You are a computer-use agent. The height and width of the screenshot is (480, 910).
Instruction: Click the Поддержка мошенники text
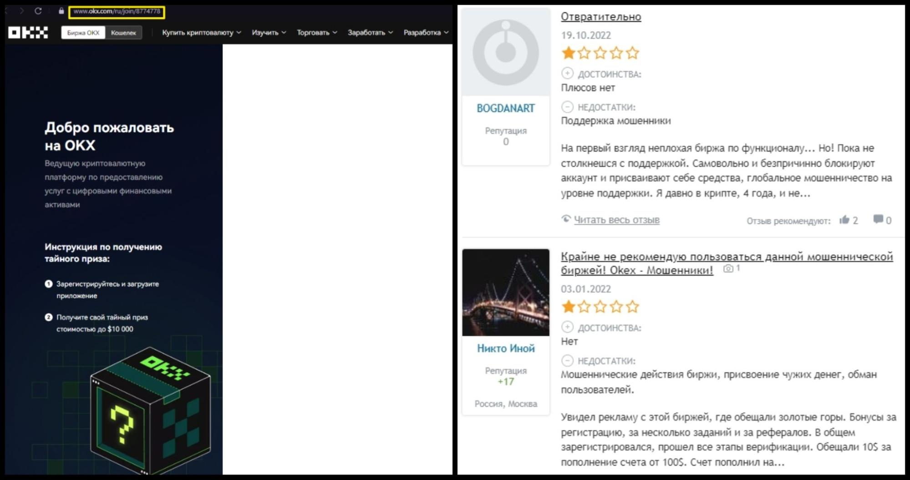tap(616, 121)
